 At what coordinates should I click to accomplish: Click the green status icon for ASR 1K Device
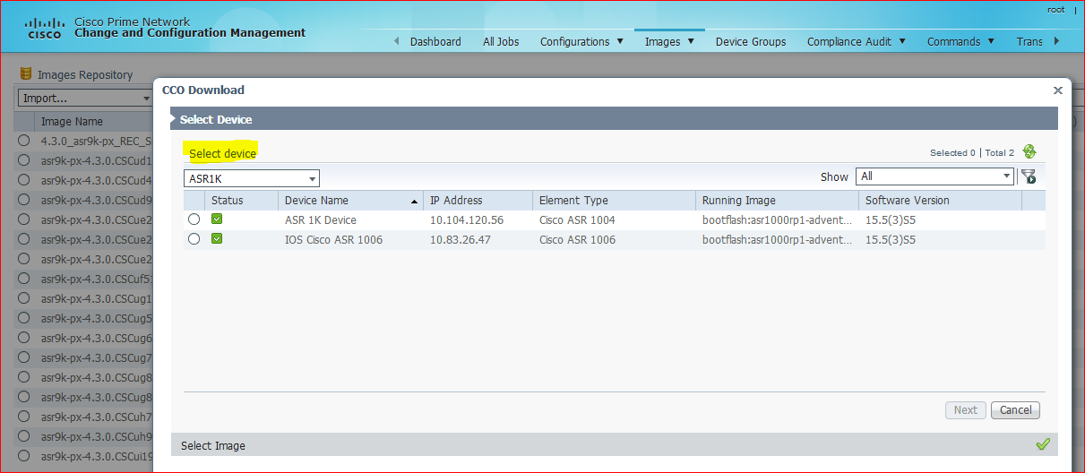click(217, 219)
